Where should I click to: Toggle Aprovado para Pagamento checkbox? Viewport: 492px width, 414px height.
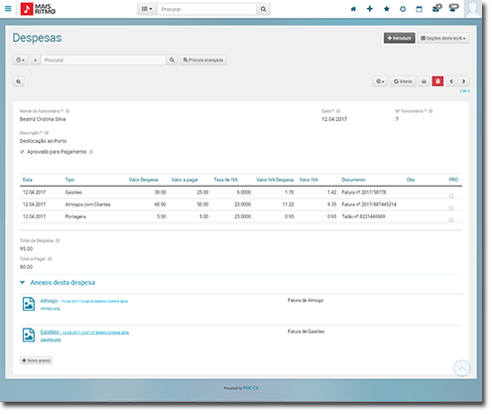pos(22,152)
